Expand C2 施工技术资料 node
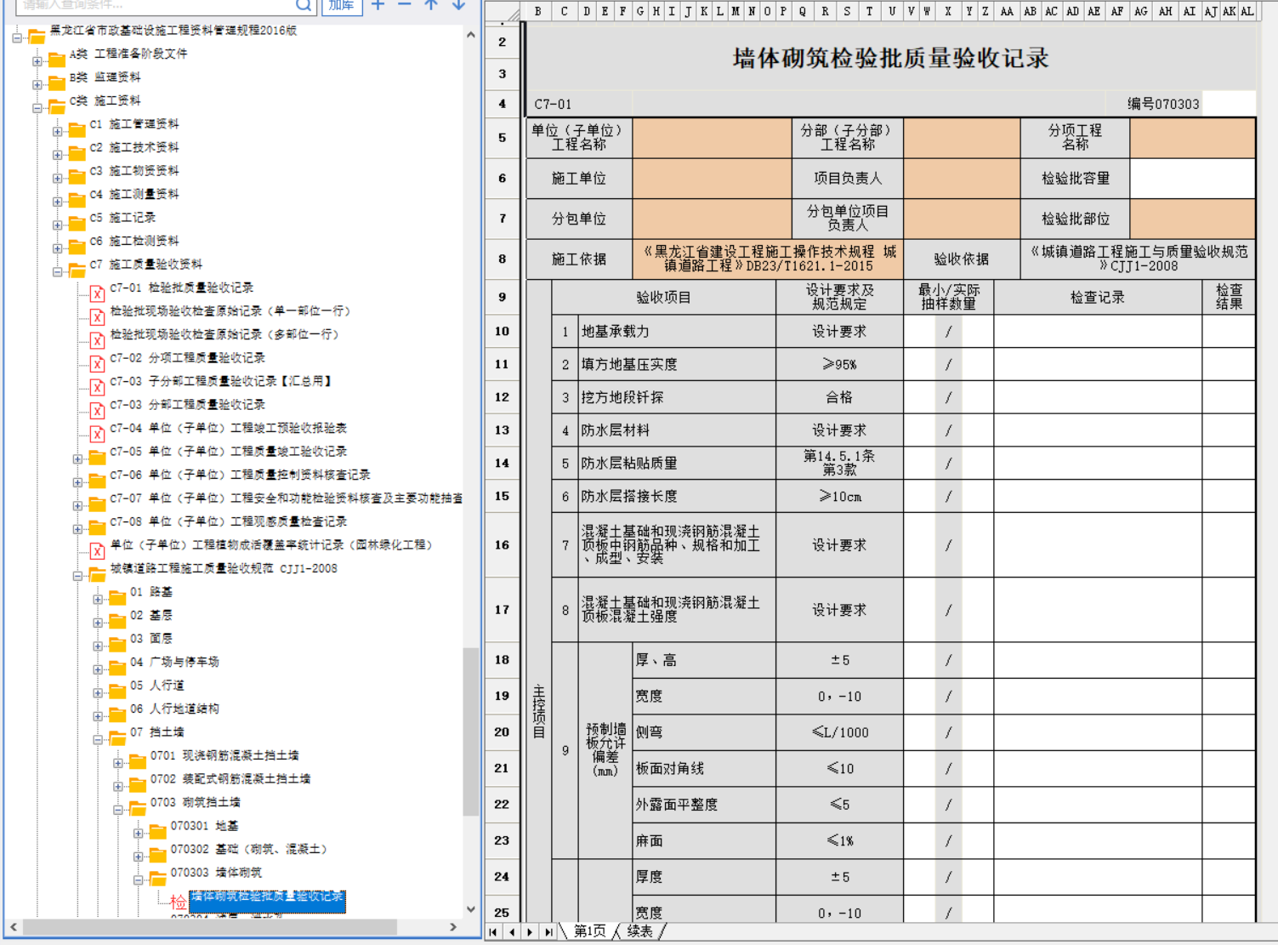Image resolution: width=1278 pixels, height=945 pixels. point(57,155)
